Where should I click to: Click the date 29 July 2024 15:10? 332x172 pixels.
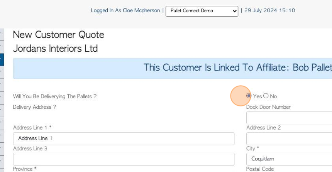(x=269, y=10)
